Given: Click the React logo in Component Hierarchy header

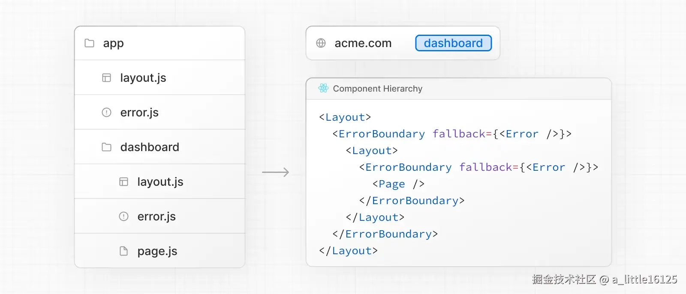Looking at the screenshot, I should pos(323,88).
